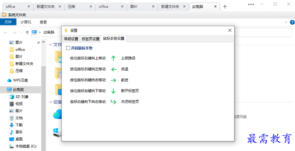
Task: Close the 此电脑 window tab
Action: point(215,6)
